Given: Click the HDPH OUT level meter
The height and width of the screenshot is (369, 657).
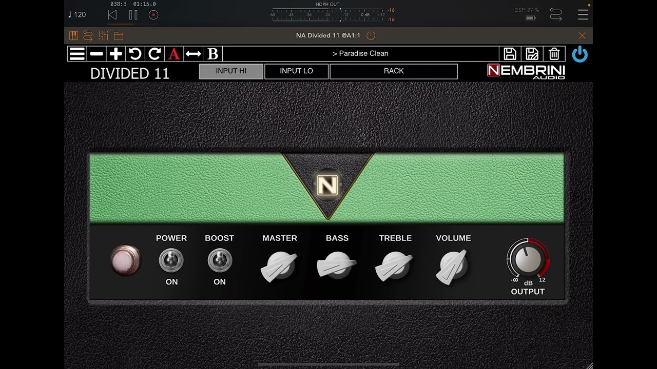Looking at the screenshot, I should [328, 14].
